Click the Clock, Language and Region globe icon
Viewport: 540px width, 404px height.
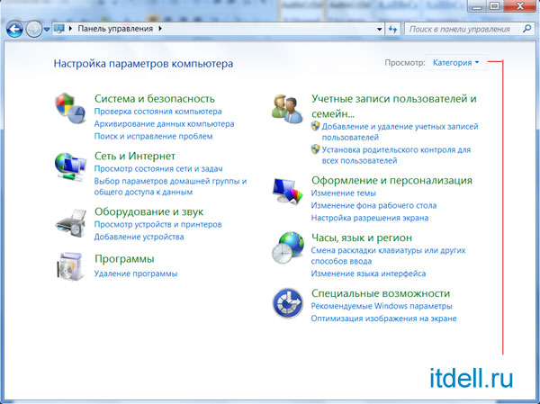[288, 247]
